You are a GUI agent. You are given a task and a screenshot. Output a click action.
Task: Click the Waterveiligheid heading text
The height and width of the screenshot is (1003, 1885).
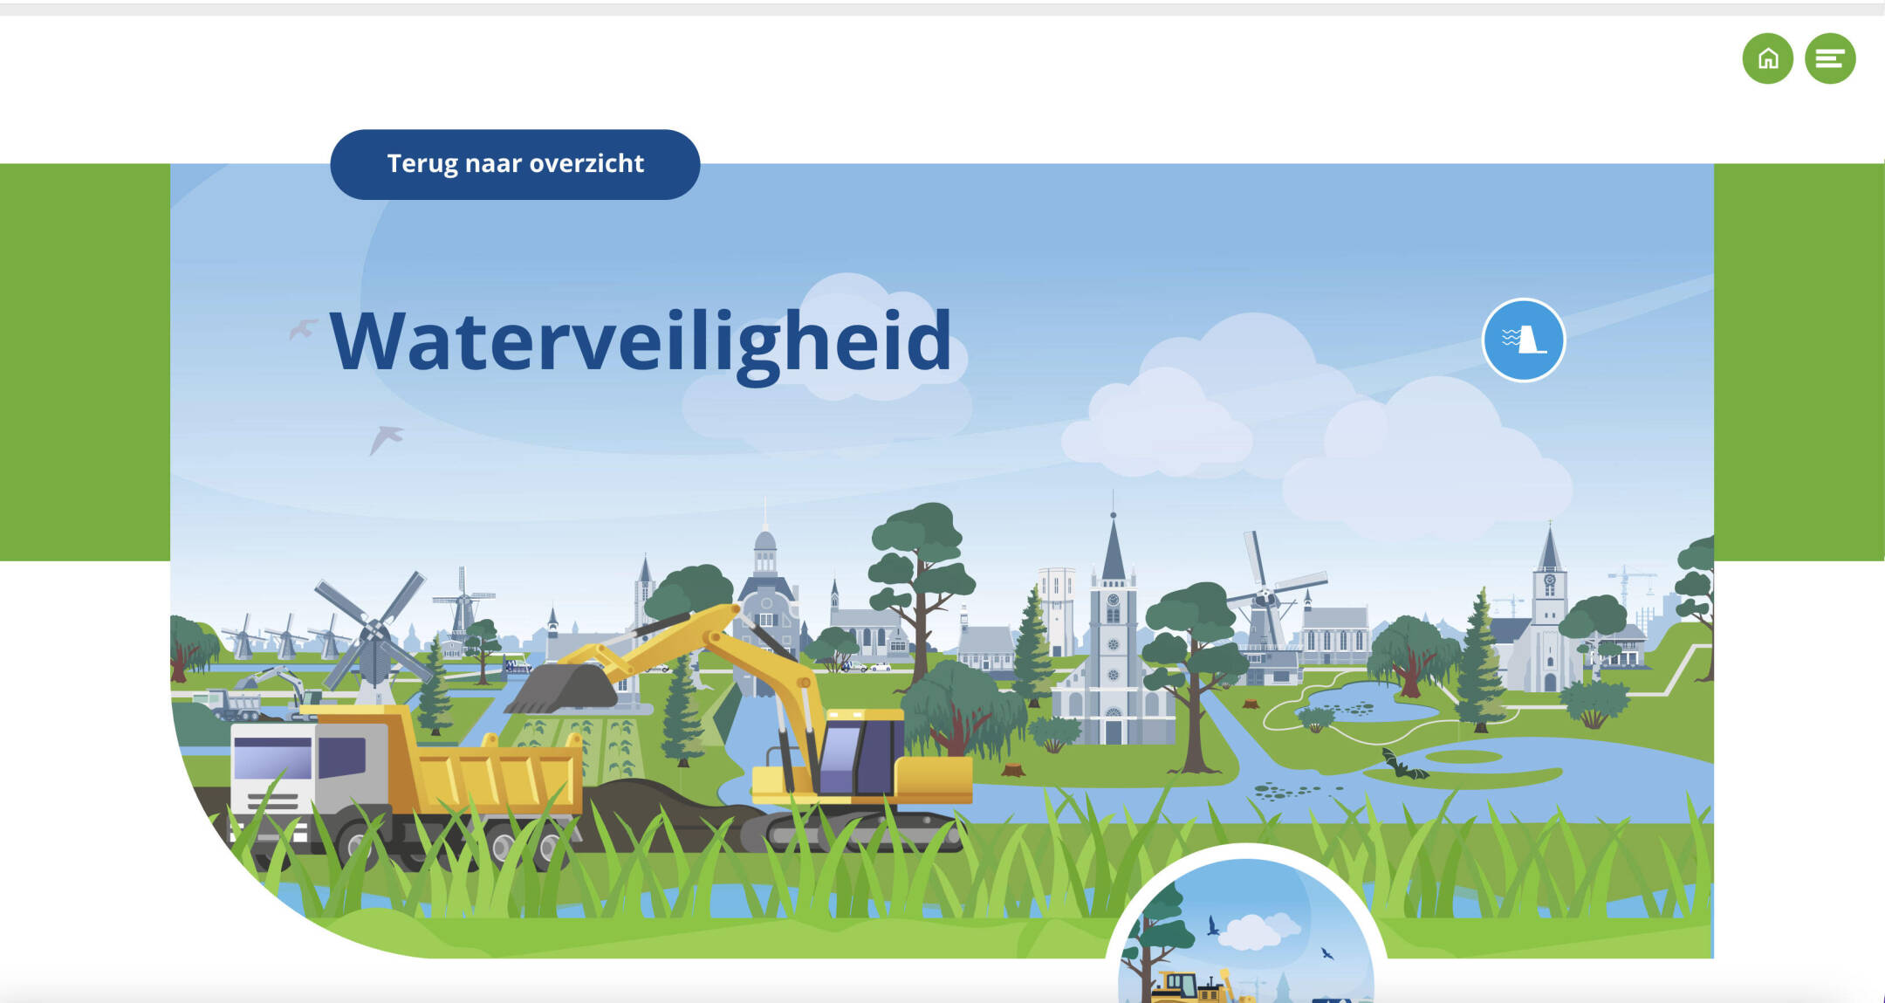pyautogui.click(x=641, y=341)
